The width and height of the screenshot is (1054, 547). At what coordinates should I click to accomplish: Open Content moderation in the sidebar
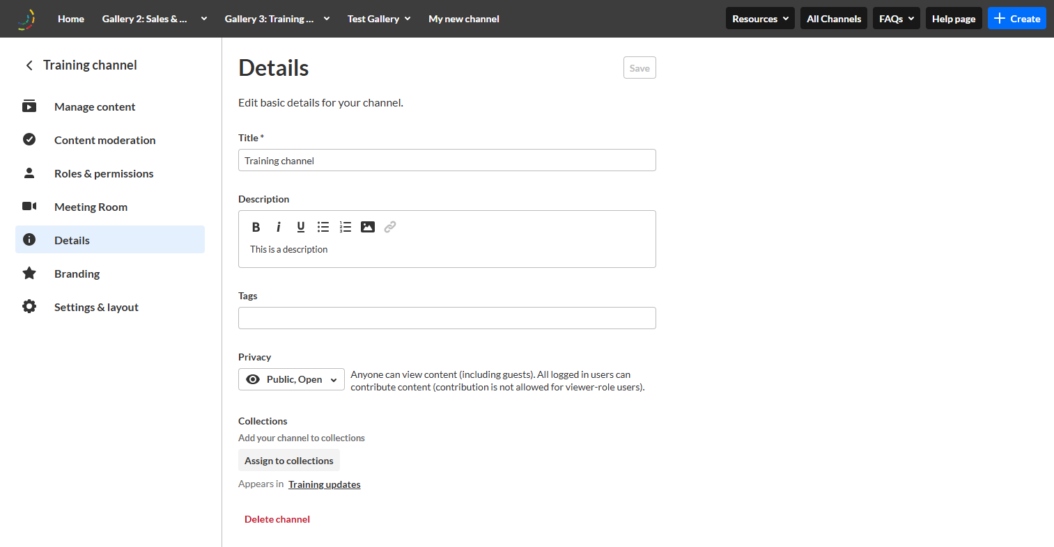point(110,140)
